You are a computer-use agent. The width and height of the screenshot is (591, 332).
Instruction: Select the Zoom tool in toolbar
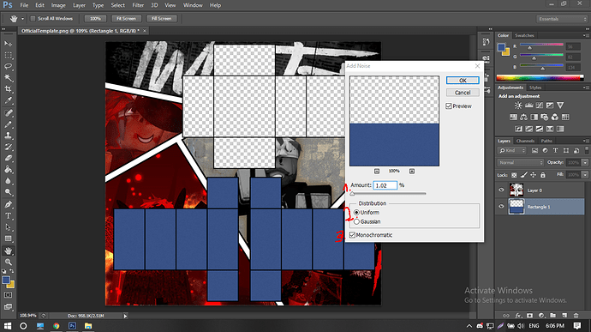[x=8, y=262]
